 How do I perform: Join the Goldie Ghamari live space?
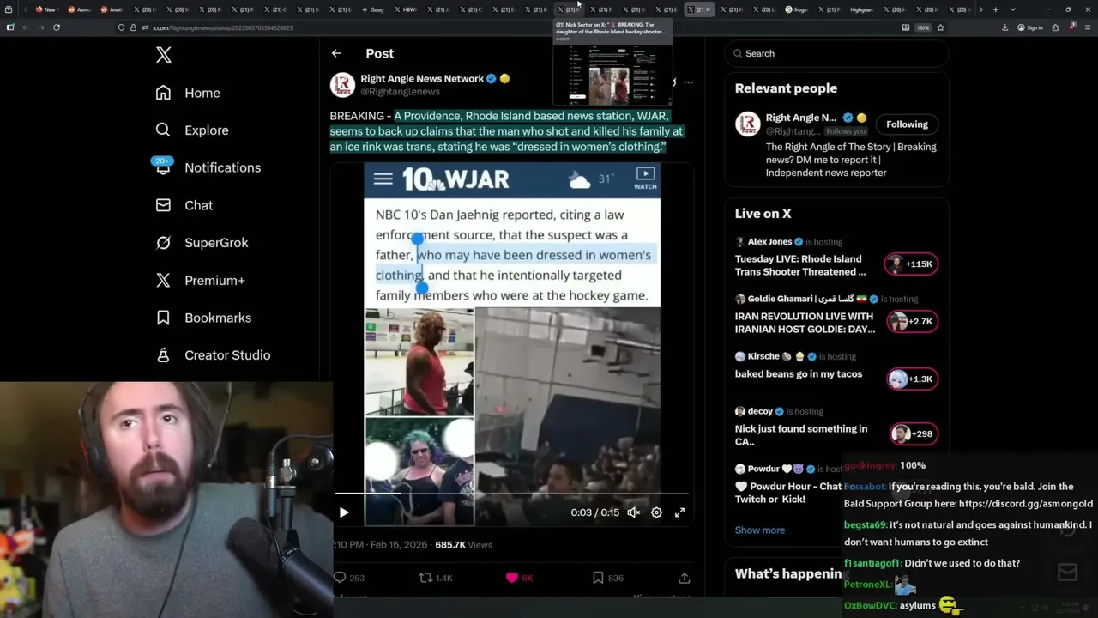(x=836, y=314)
